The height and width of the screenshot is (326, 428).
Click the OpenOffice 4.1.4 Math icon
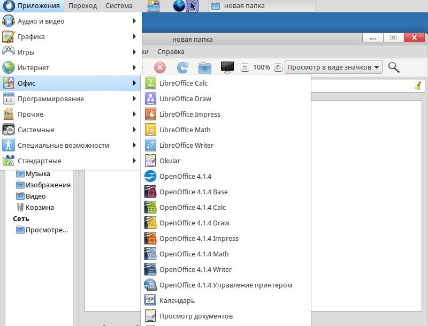point(150,254)
